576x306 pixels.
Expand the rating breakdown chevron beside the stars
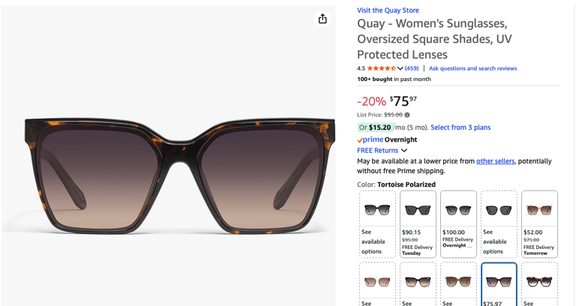pos(400,68)
